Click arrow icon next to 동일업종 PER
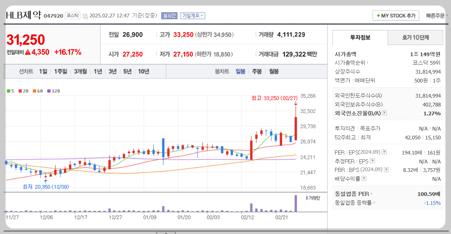Image resolution: width=451 pixels, height=234 pixels. coord(371,194)
